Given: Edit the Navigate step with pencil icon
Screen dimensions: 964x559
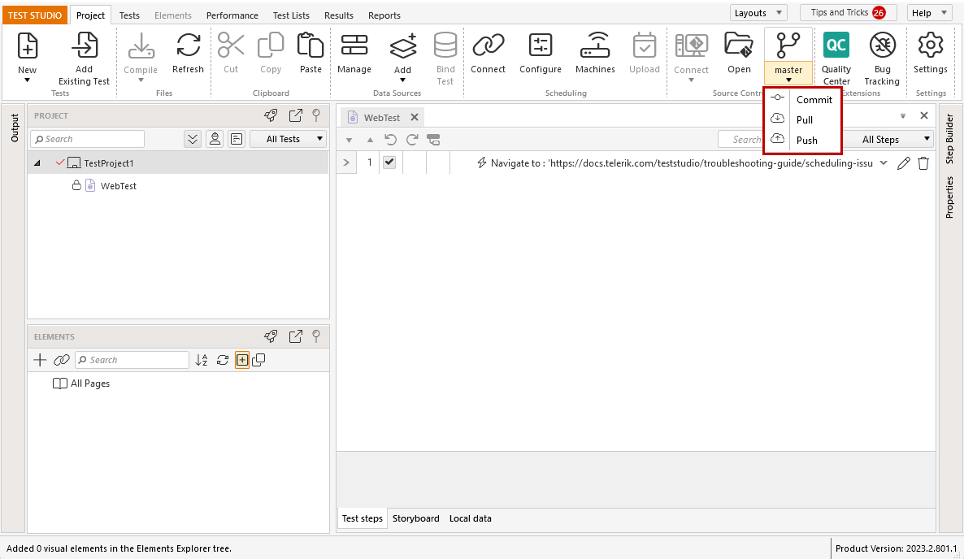Looking at the screenshot, I should click(903, 162).
